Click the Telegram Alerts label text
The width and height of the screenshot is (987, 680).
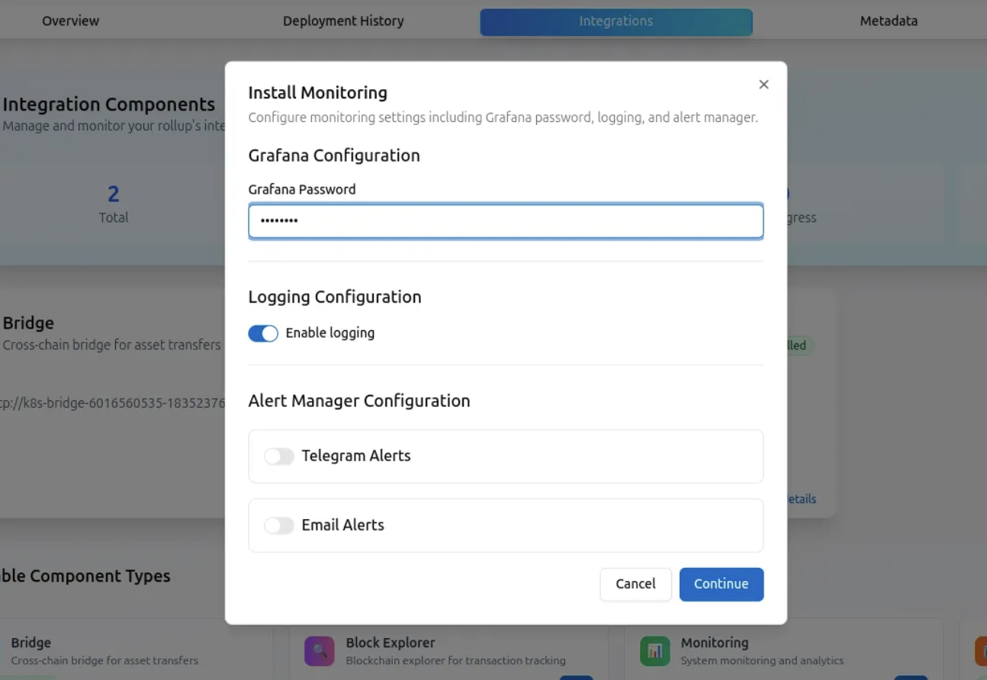pos(356,456)
